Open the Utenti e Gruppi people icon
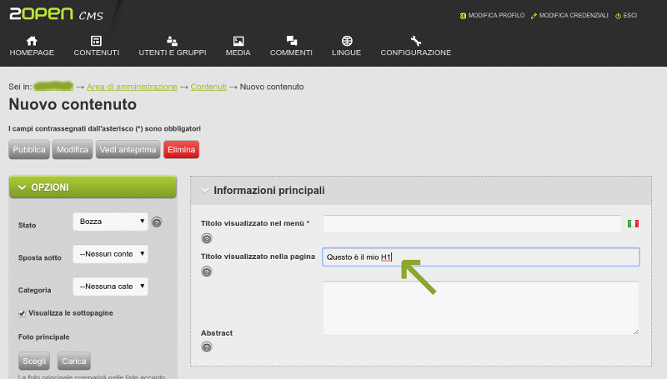The width and height of the screenshot is (667, 379). [x=172, y=41]
